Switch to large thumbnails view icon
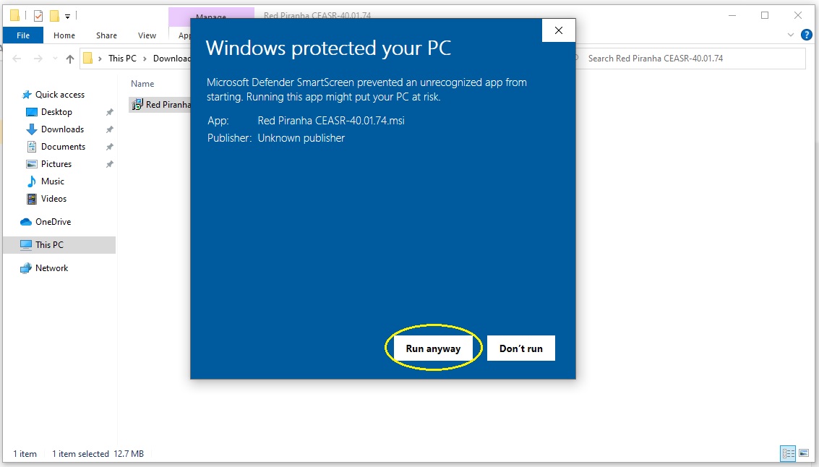 click(804, 453)
